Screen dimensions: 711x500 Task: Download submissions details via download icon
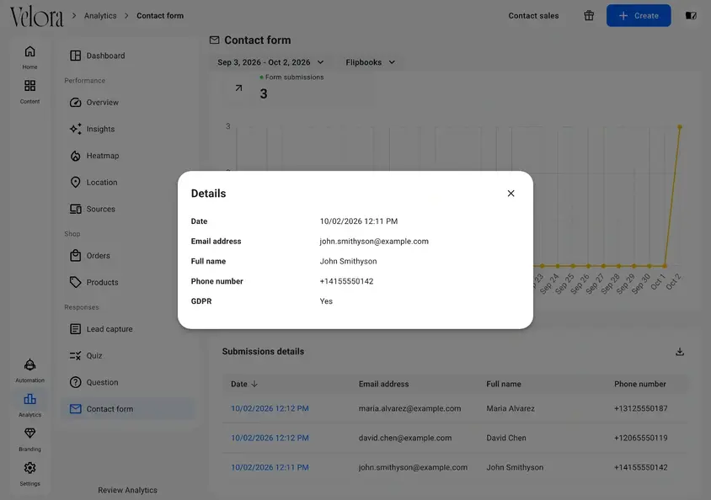point(679,352)
